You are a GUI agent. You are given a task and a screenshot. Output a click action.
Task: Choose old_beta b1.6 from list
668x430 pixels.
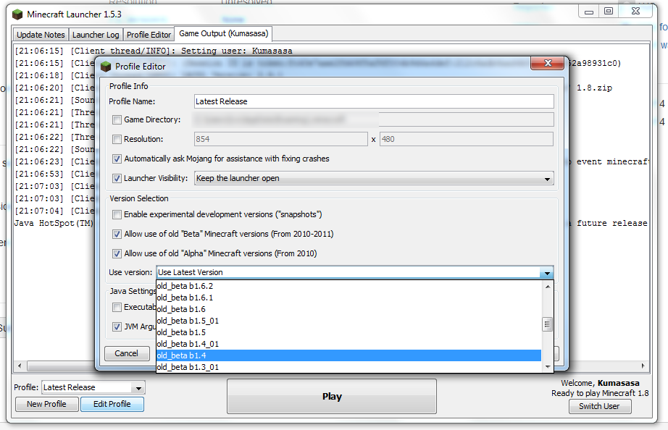coord(349,309)
